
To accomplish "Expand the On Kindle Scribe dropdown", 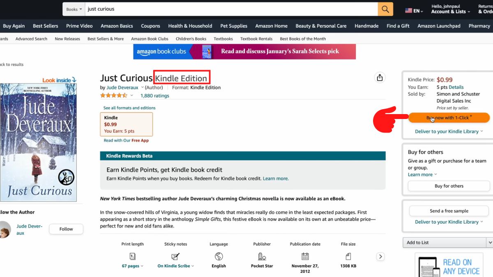I will point(176,266).
